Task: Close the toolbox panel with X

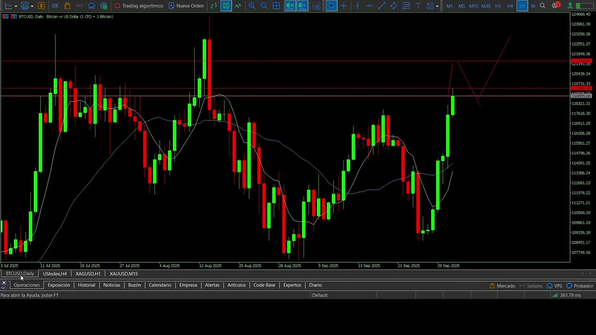Action: point(4,283)
